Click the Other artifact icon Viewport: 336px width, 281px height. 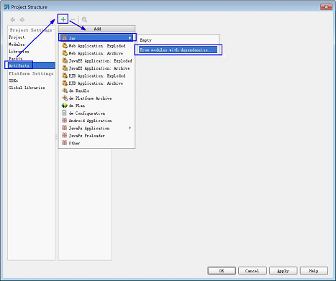coord(64,143)
